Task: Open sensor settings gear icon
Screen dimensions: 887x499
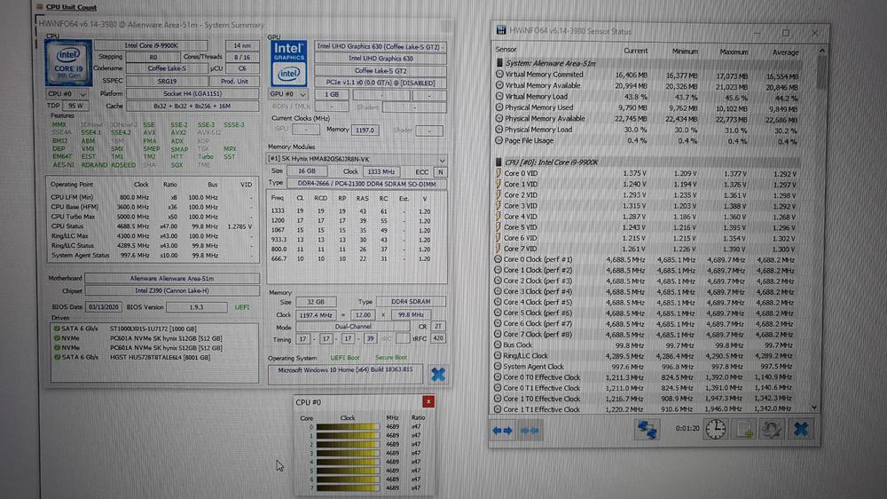Action: tap(772, 430)
